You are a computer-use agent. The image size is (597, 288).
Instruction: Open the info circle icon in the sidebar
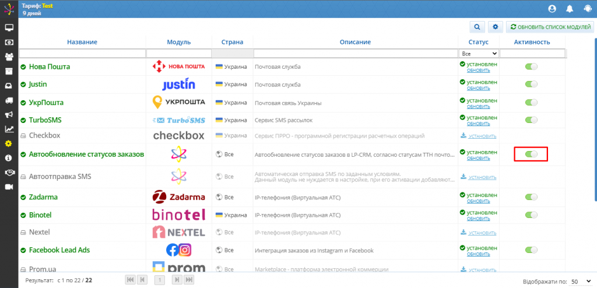point(9,158)
